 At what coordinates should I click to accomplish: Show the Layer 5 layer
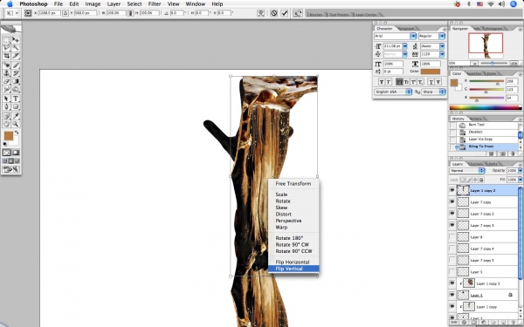coord(452,272)
